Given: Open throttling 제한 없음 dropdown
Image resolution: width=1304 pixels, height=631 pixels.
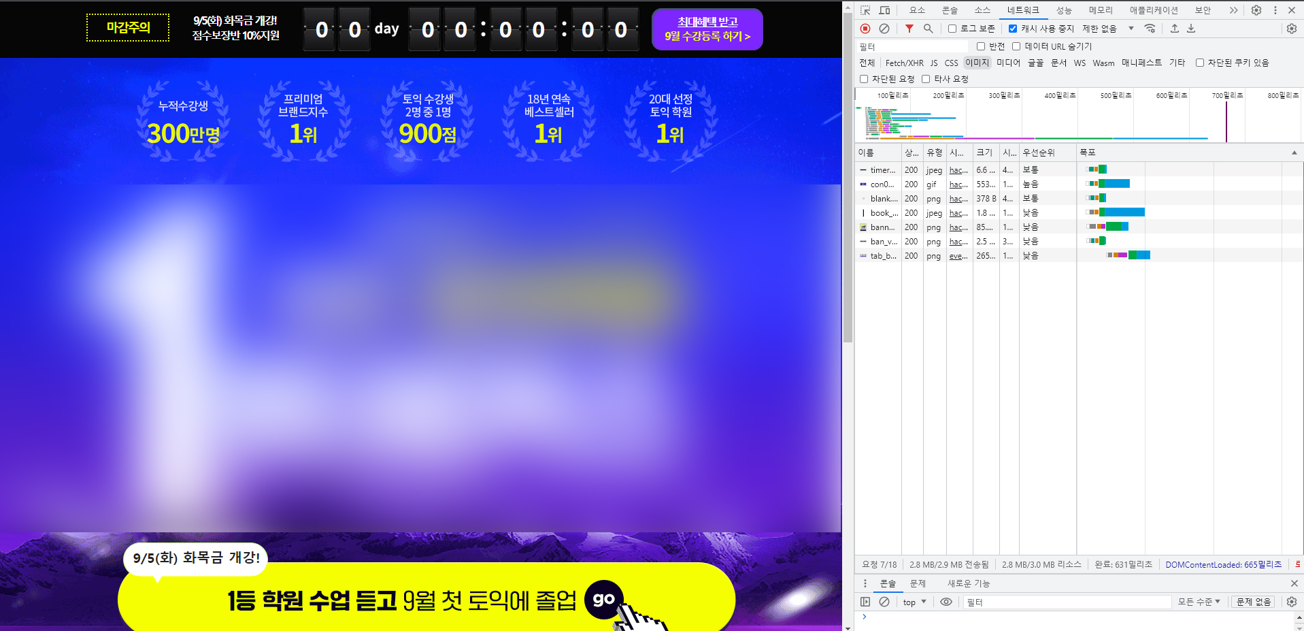Looking at the screenshot, I should [x=1108, y=29].
